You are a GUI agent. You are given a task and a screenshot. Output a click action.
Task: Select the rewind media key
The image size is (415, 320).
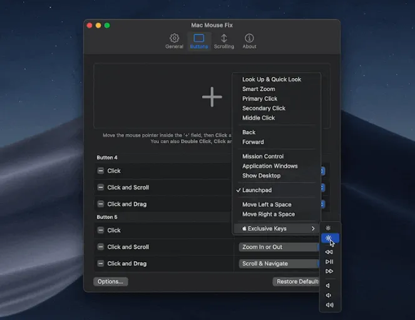(329, 252)
